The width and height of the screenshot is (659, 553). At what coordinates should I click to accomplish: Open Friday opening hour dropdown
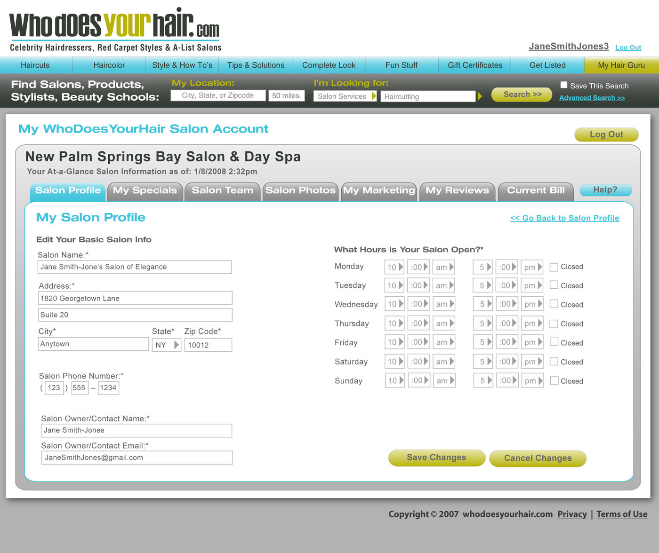394,342
